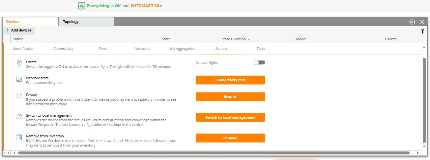The height and width of the screenshot is (160, 430).
Task: Click the Locate pin icon
Action: (x=19, y=63)
